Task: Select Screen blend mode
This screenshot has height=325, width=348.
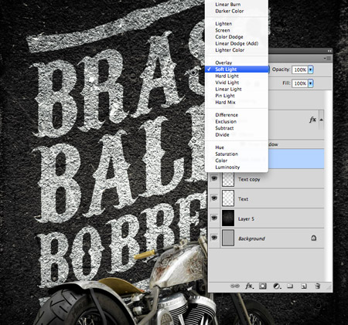Action: point(223,30)
